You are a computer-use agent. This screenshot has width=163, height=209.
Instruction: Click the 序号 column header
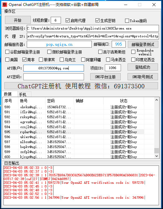(11, 101)
